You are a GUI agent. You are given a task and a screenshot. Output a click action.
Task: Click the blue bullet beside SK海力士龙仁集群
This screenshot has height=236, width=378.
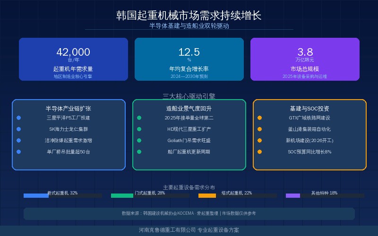pos(18,129)
